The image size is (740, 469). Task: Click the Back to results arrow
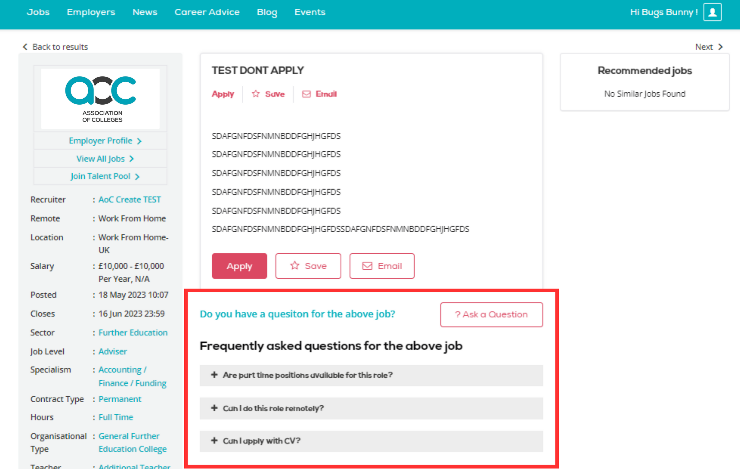(x=25, y=47)
